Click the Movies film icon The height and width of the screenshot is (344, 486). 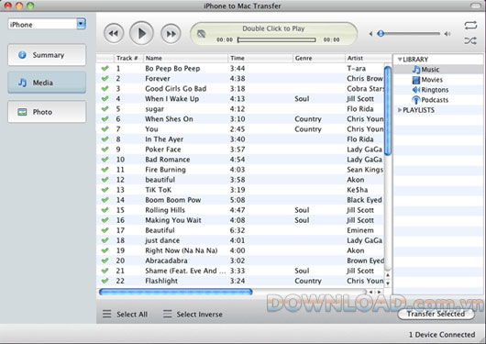(416, 80)
